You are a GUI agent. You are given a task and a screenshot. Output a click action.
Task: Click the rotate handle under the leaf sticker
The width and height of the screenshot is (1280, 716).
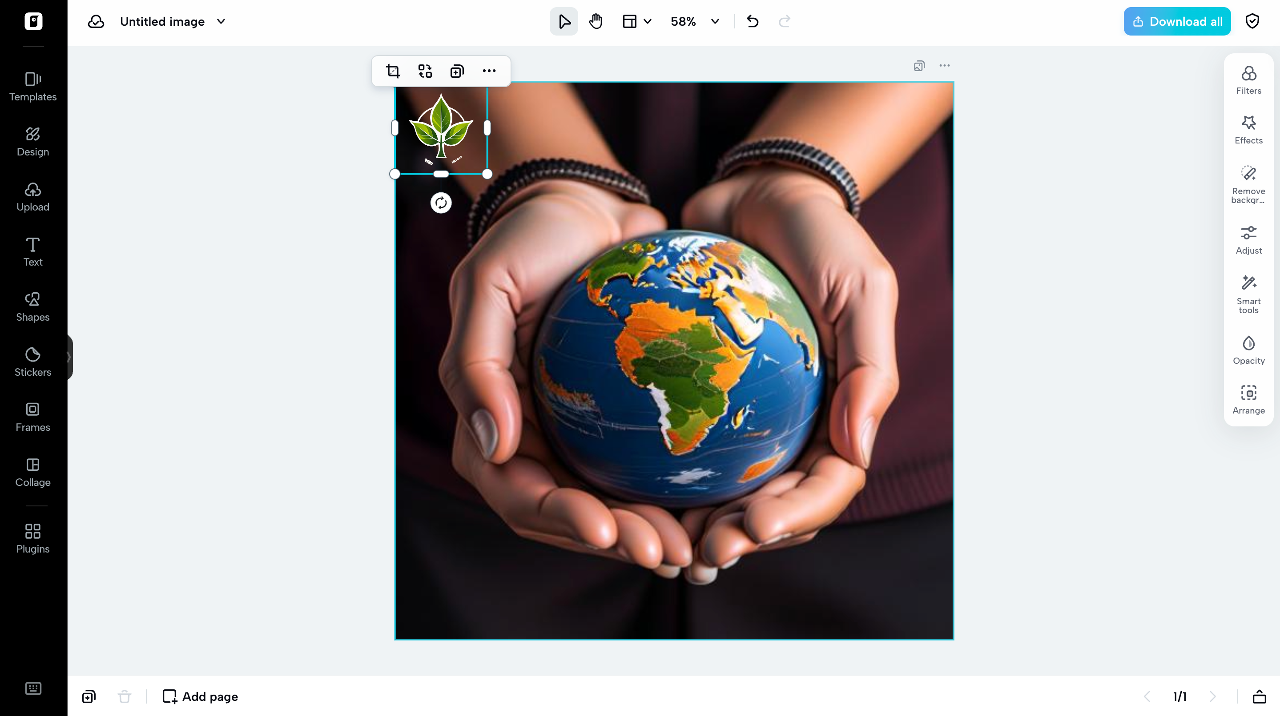[440, 203]
